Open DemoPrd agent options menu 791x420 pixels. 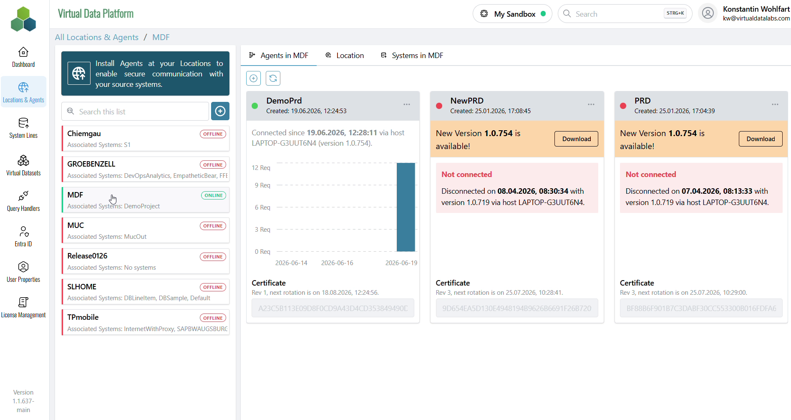pos(407,104)
